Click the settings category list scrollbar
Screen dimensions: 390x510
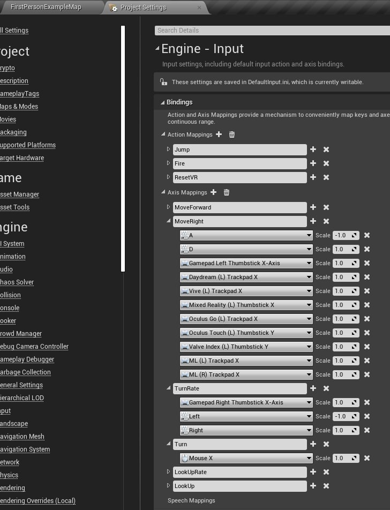[123, 148]
